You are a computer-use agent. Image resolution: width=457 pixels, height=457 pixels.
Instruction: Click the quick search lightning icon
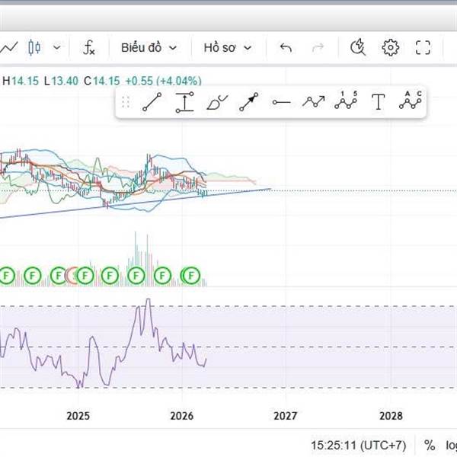pos(358,48)
